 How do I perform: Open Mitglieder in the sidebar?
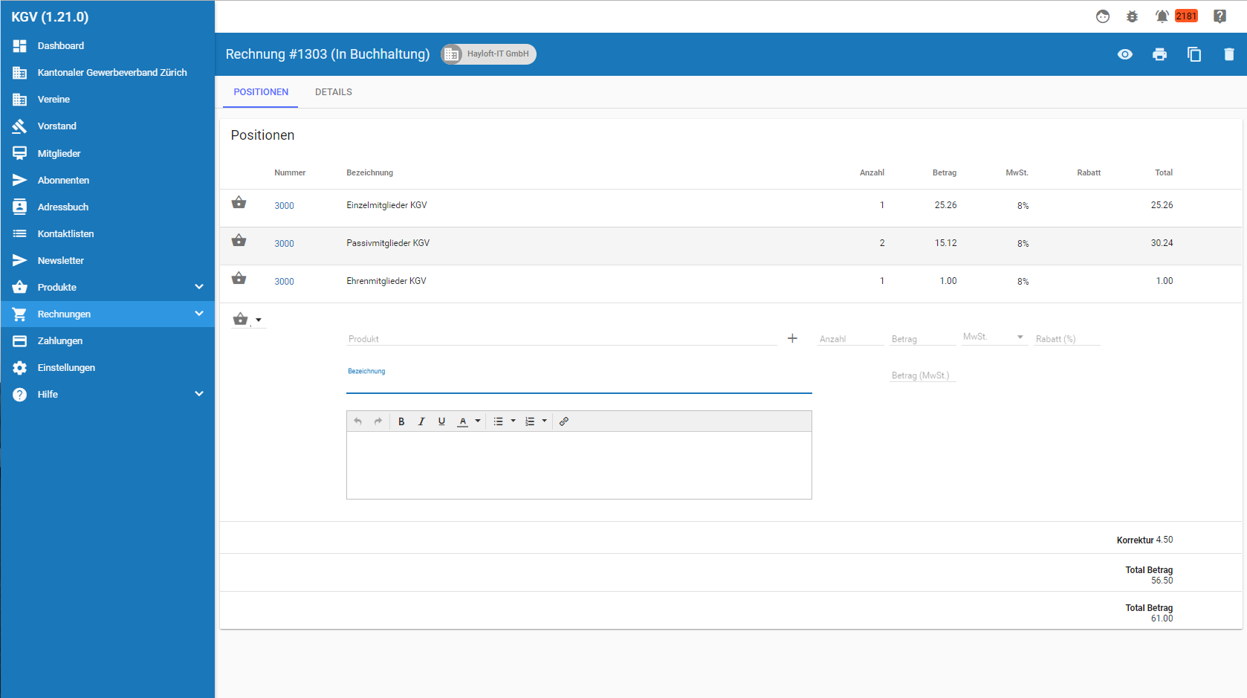click(x=59, y=153)
